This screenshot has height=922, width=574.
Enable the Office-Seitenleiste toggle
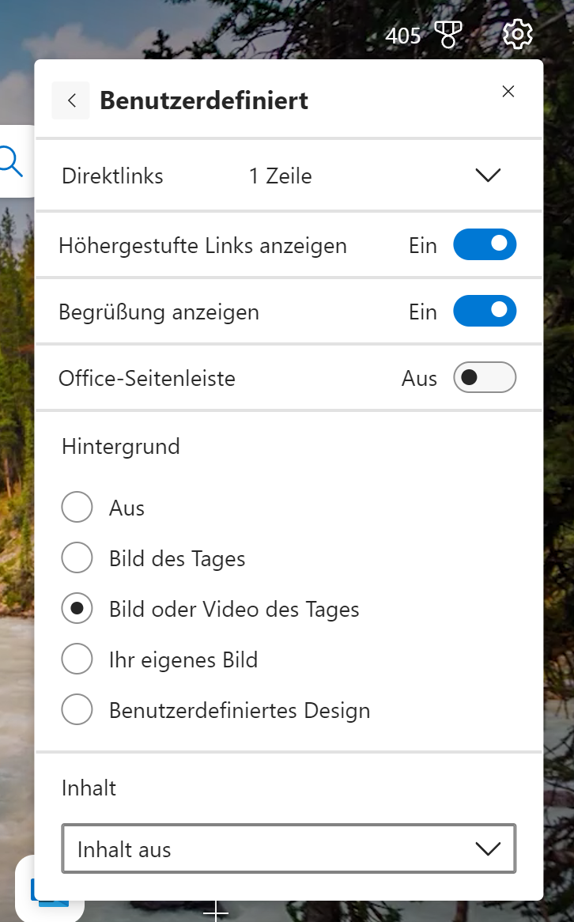[485, 377]
